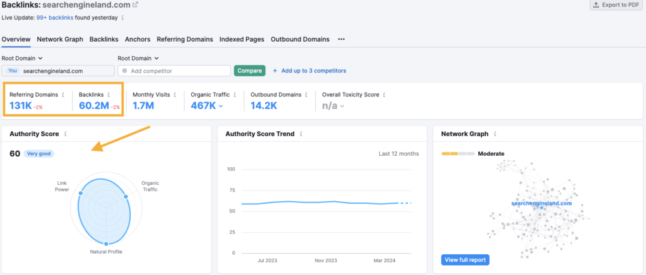Click the Authority Score trend line
This screenshot has height=275, width=646.
326,202
